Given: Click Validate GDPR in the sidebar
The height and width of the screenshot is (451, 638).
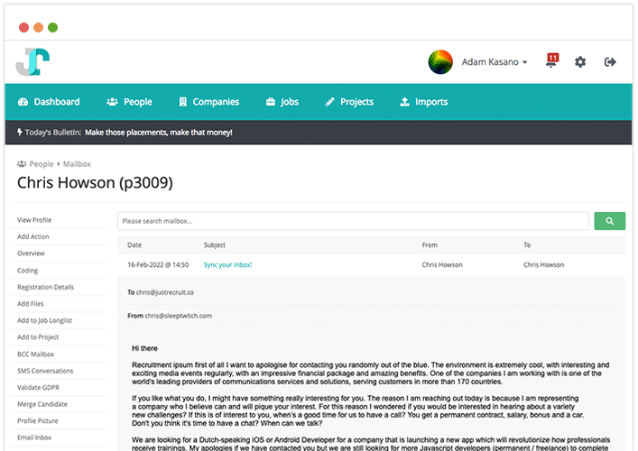Looking at the screenshot, I should (38, 388).
